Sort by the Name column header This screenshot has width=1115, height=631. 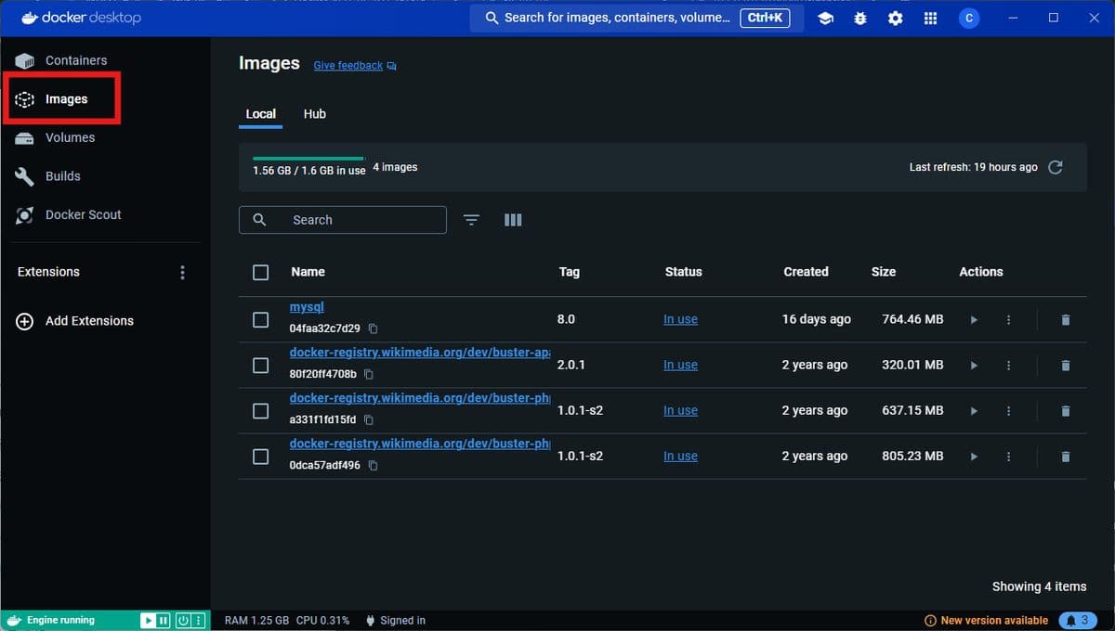tap(308, 272)
